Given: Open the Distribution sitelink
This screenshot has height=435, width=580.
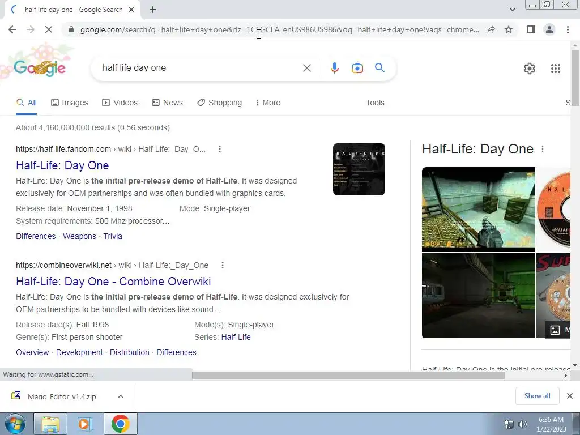Looking at the screenshot, I should point(130,352).
